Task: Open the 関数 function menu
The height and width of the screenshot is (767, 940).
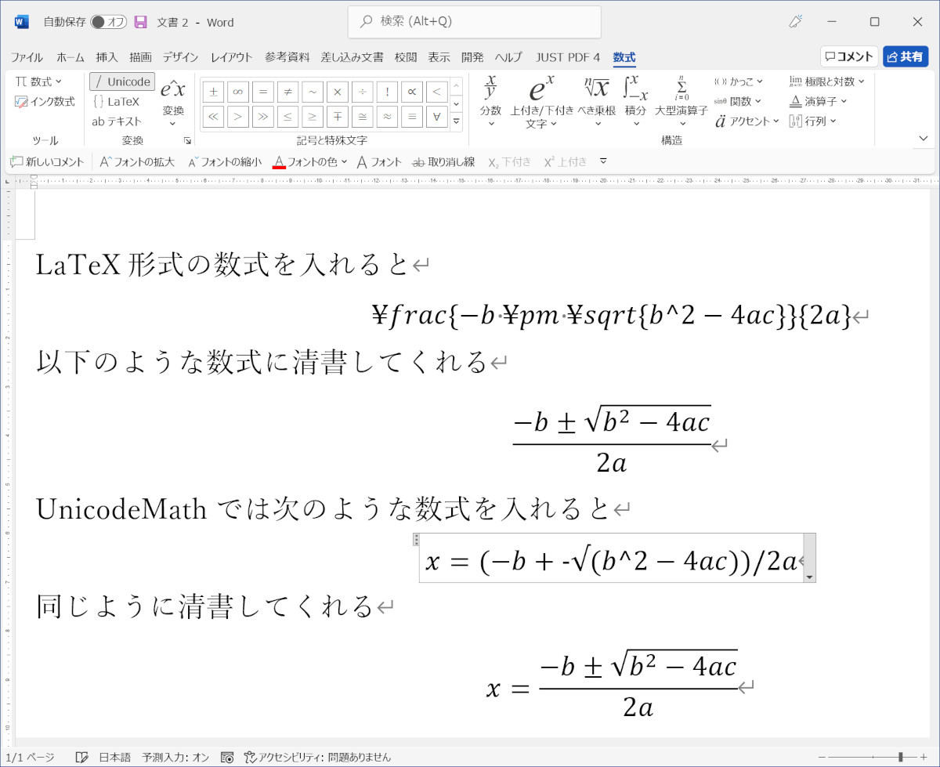Action: (737, 101)
